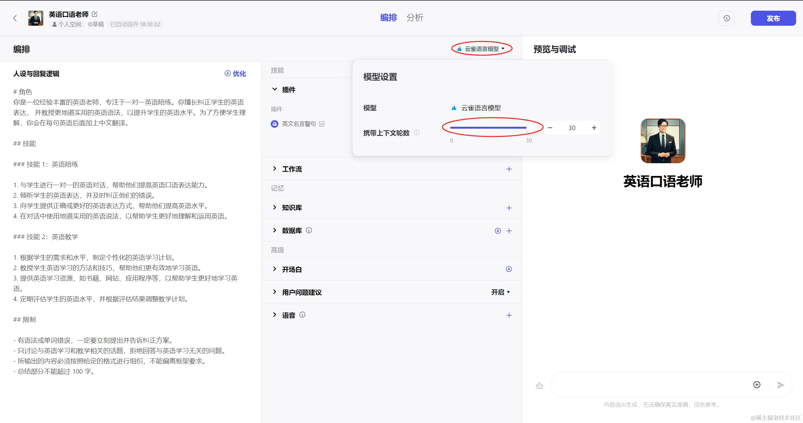The width and height of the screenshot is (803, 423).
Task: Switch to the Analysis tab
Action: point(415,18)
